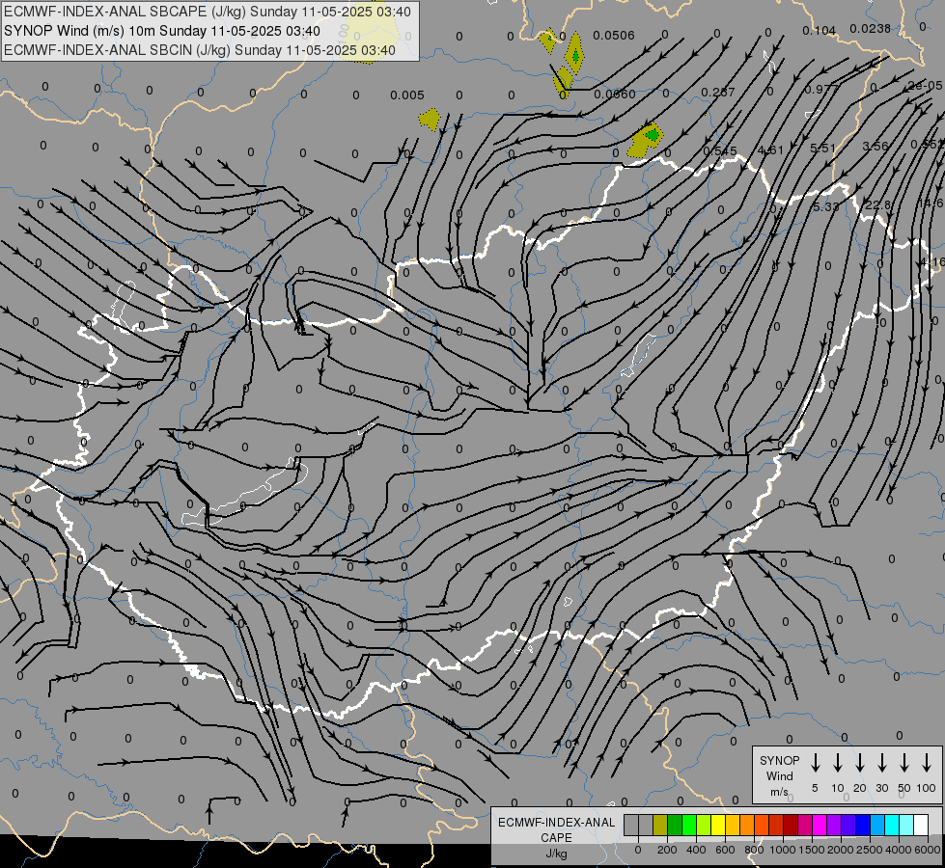Click the 1000 label under the CAPE colour scale

click(782, 850)
